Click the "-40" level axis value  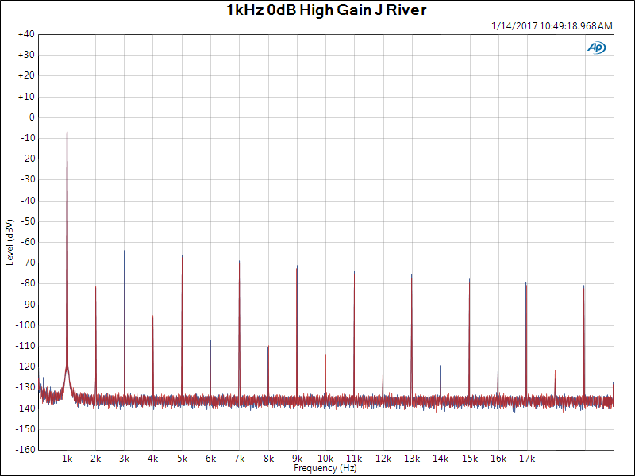click(x=28, y=201)
